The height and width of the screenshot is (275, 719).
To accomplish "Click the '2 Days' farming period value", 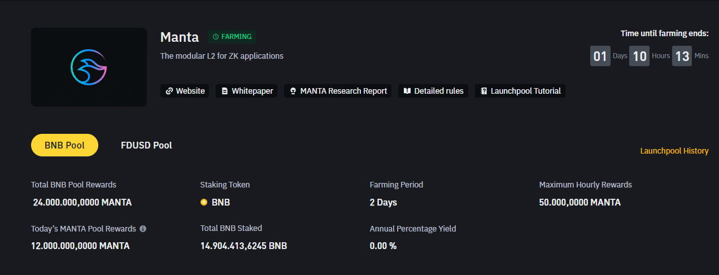I will point(384,202).
